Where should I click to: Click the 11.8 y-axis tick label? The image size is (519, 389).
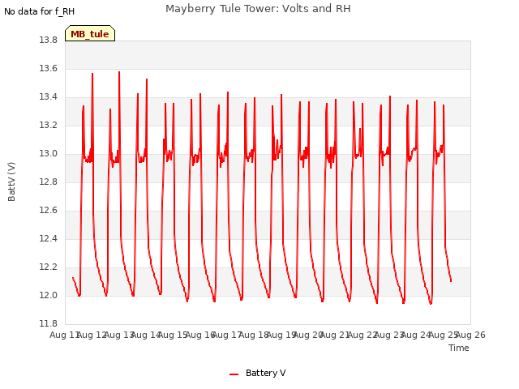point(49,324)
